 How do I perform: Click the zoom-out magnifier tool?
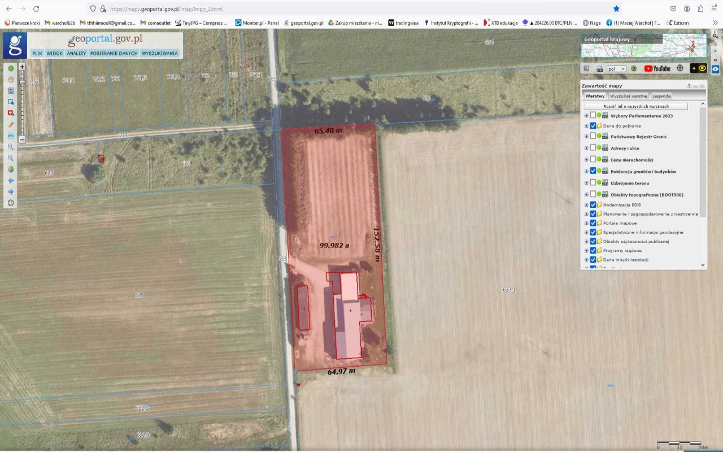click(11, 158)
